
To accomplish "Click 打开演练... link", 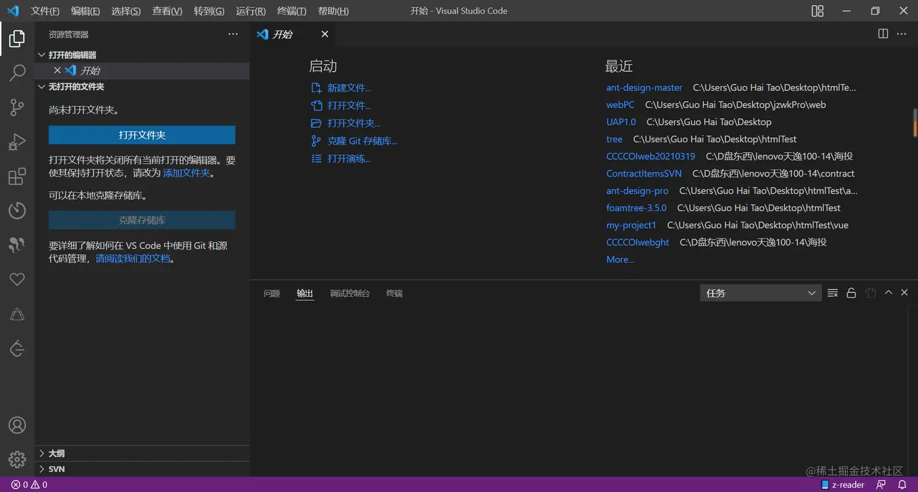I will (349, 158).
